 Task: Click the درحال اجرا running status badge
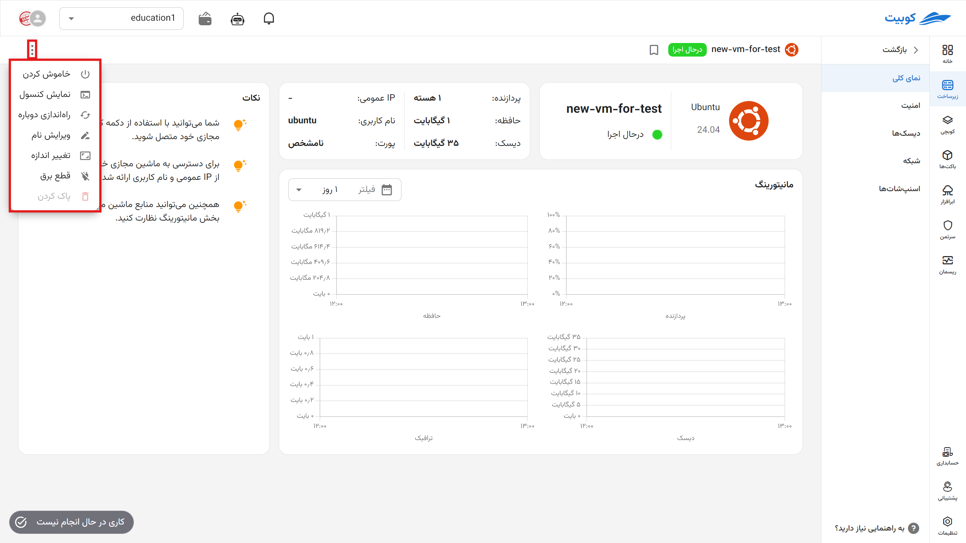pyautogui.click(x=688, y=49)
